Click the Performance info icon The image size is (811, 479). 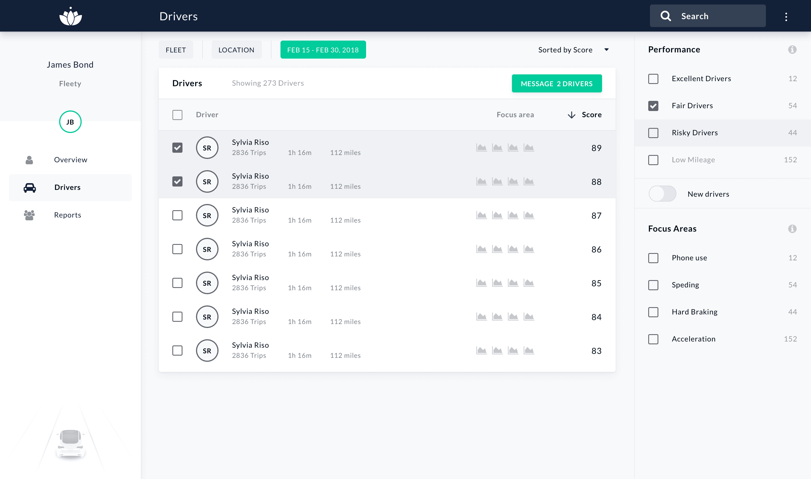click(x=792, y=49)
